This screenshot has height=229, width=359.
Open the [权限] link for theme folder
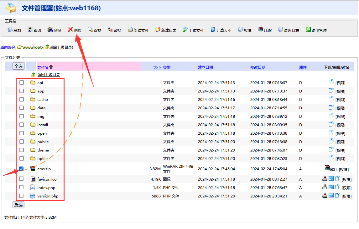pos(340,150)
